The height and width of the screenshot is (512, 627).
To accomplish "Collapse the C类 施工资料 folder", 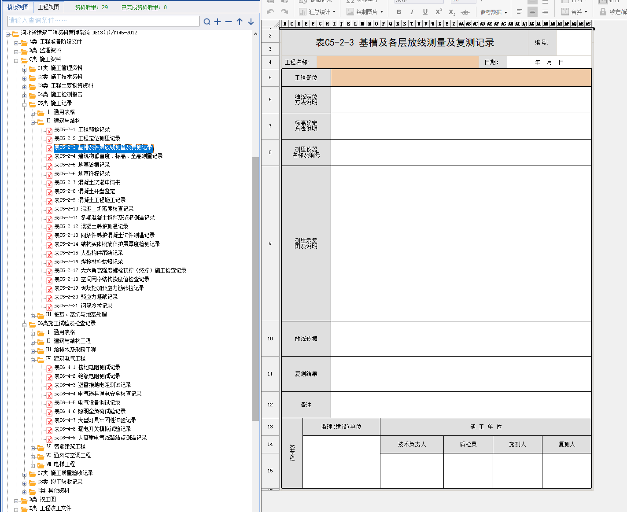I will point(16,61).
